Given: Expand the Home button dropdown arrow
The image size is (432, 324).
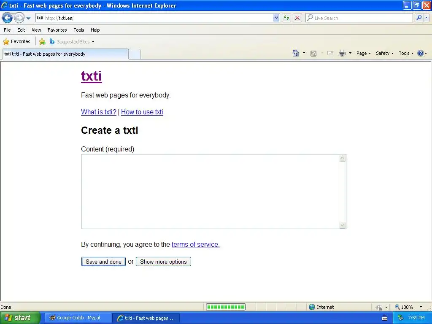Looking at the screenshot, I should click(304, 53).
